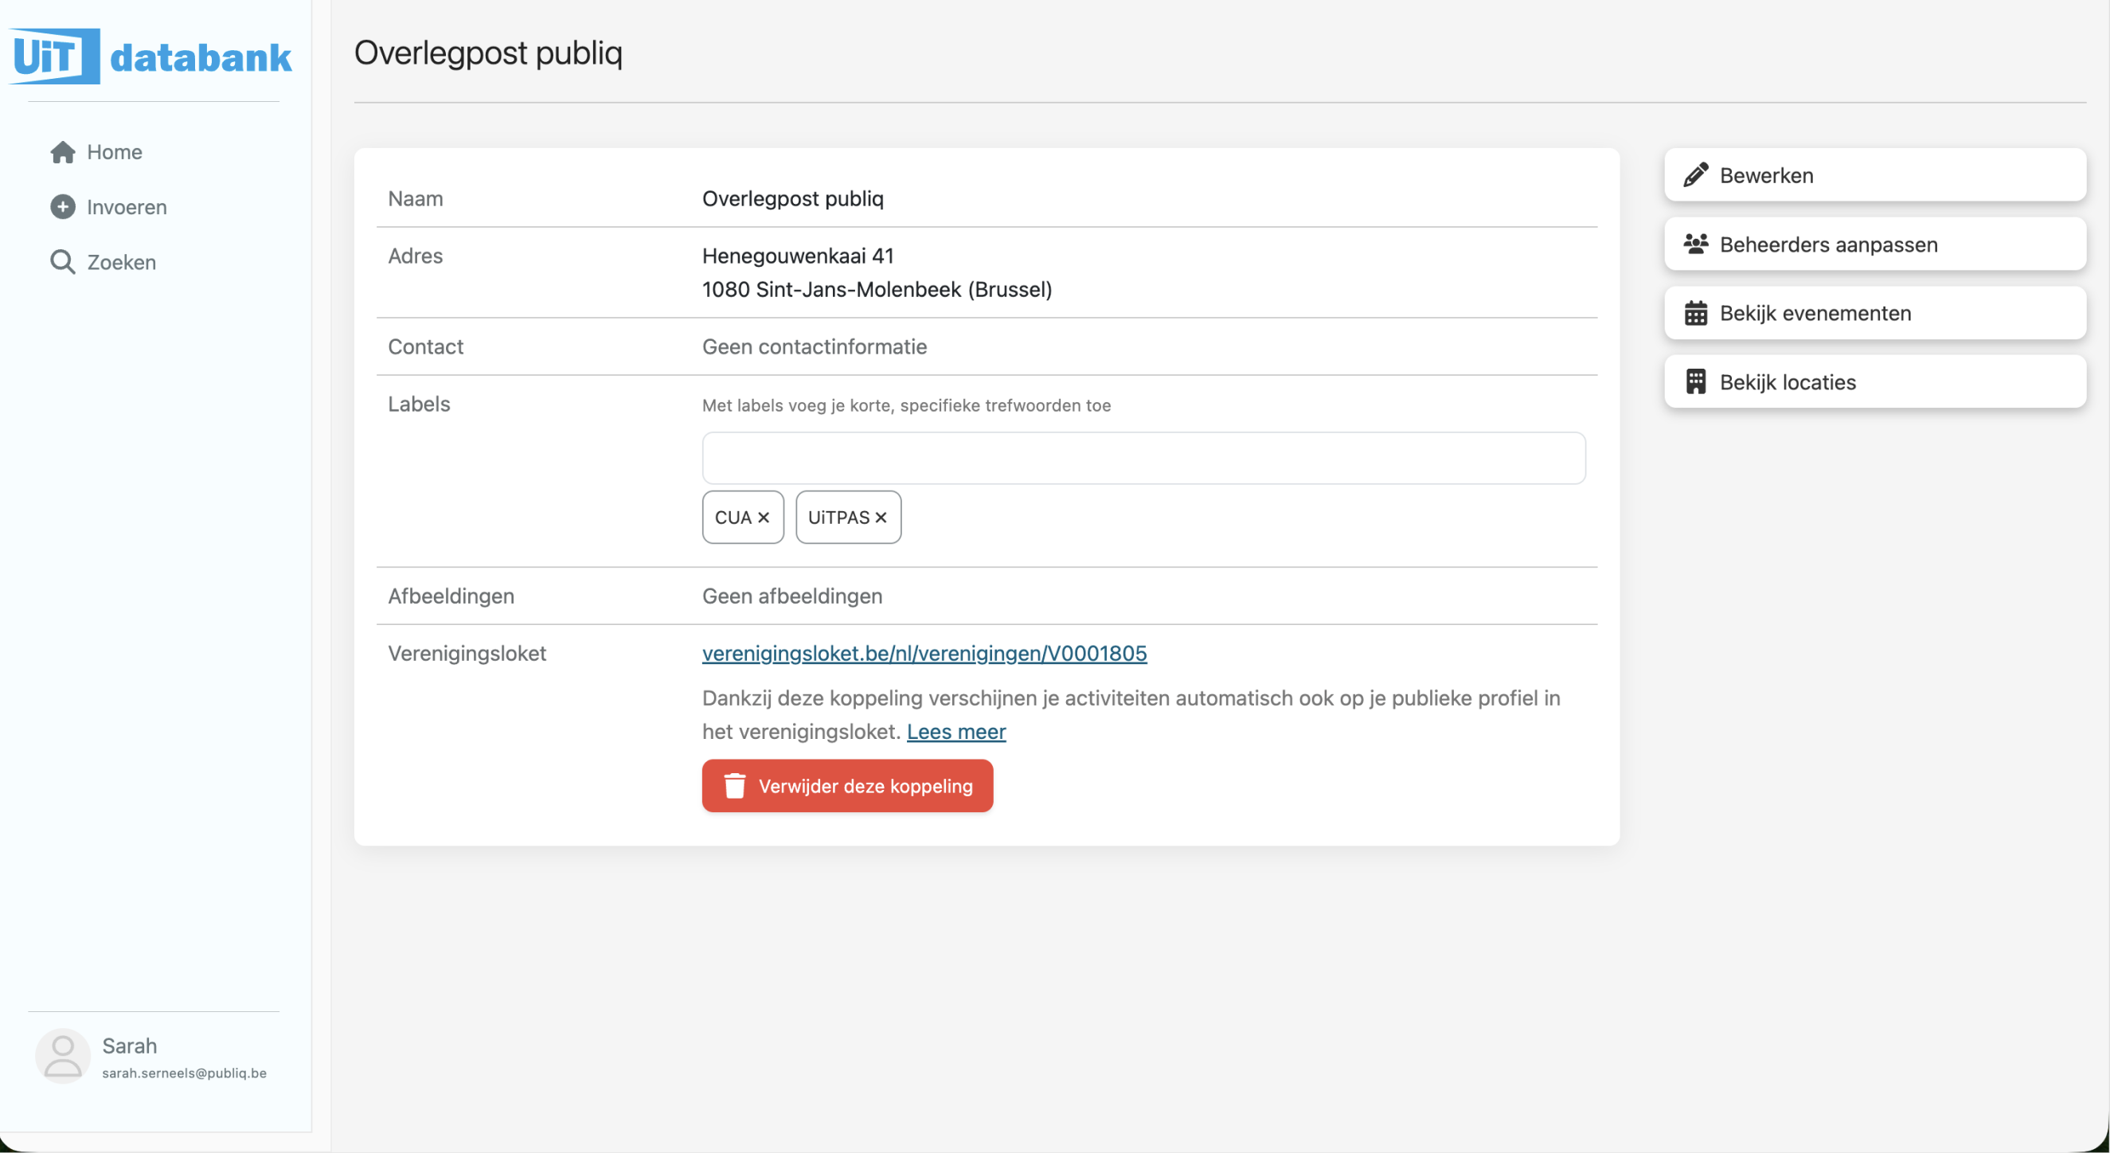The height and width of the screenshot is (1153, 2110).
Task: Click the pencil icon next to Bewerken
Action: point(1695,175)
